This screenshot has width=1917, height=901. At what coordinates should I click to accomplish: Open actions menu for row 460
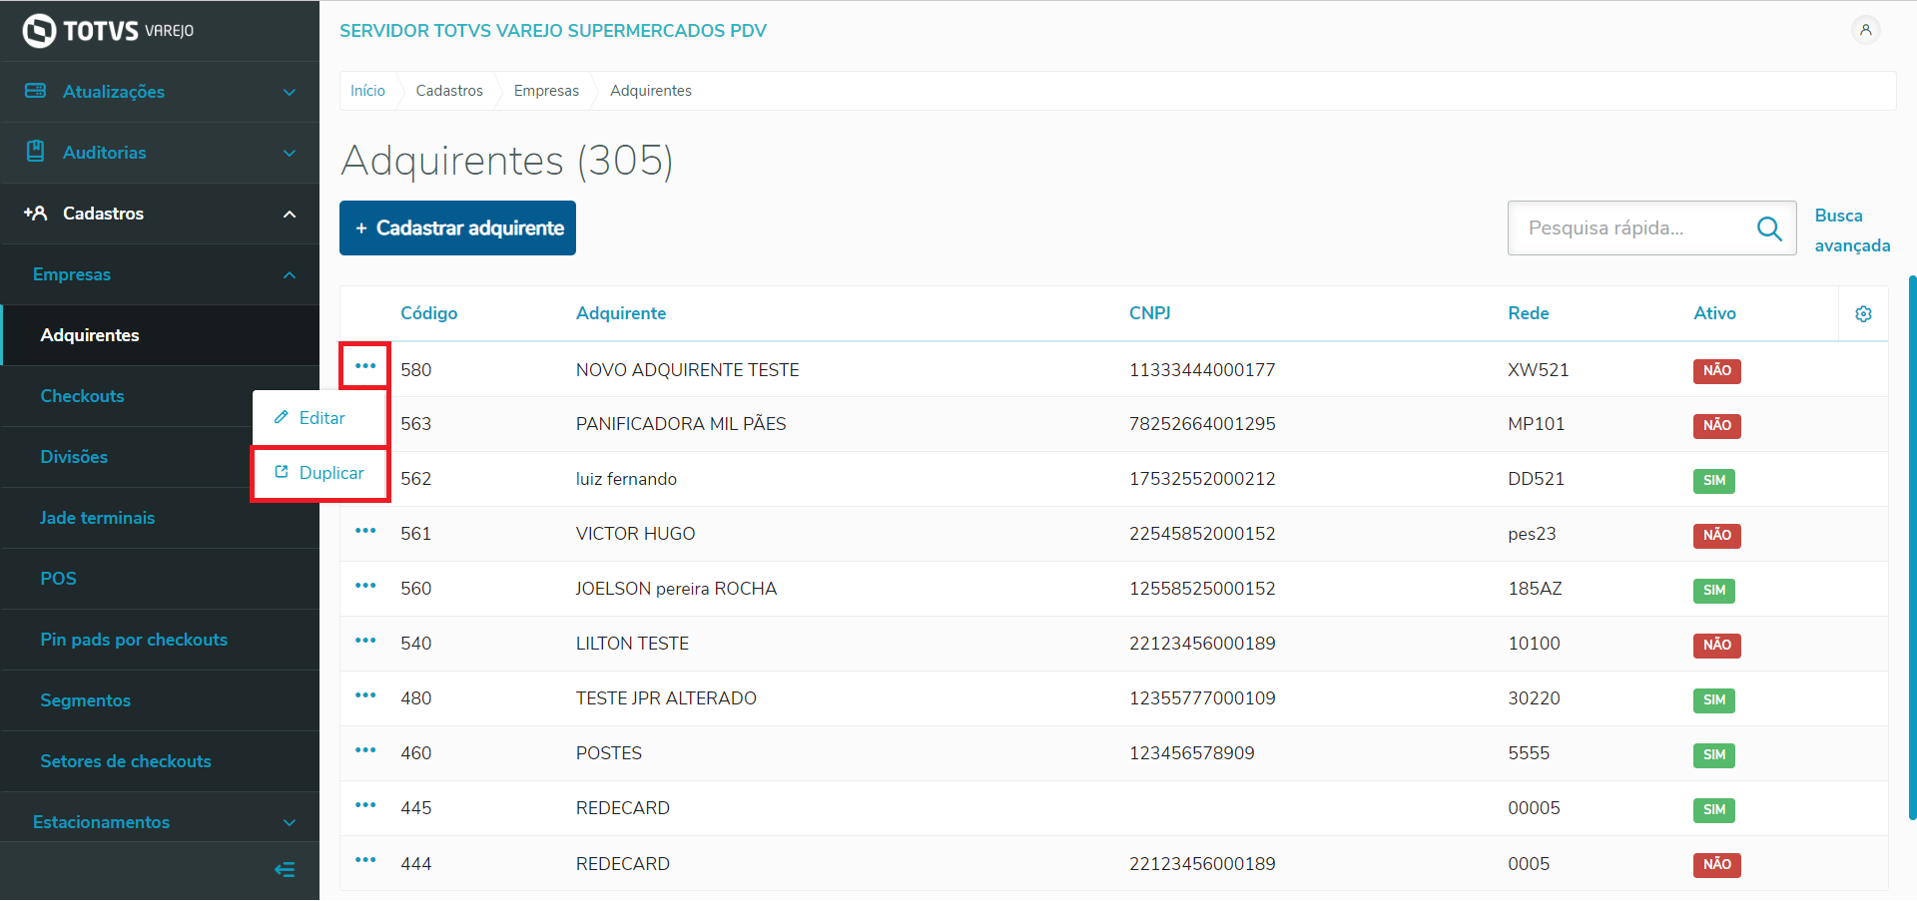[x=365, y=750]
